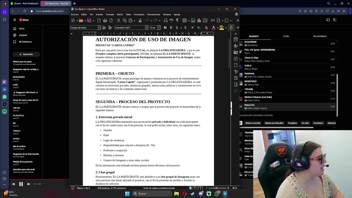Adjust the Writer zoom slider
The image size is (352, 198).
[216, 188]
